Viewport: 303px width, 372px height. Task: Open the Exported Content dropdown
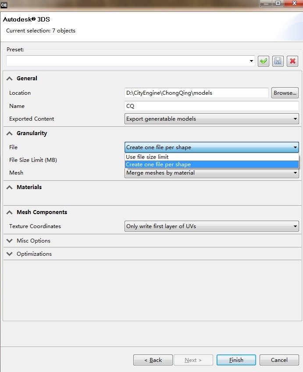point(211,118)
